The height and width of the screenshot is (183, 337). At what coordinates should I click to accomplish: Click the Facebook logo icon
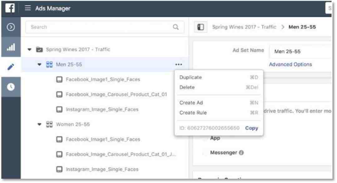tap(10, 8)
